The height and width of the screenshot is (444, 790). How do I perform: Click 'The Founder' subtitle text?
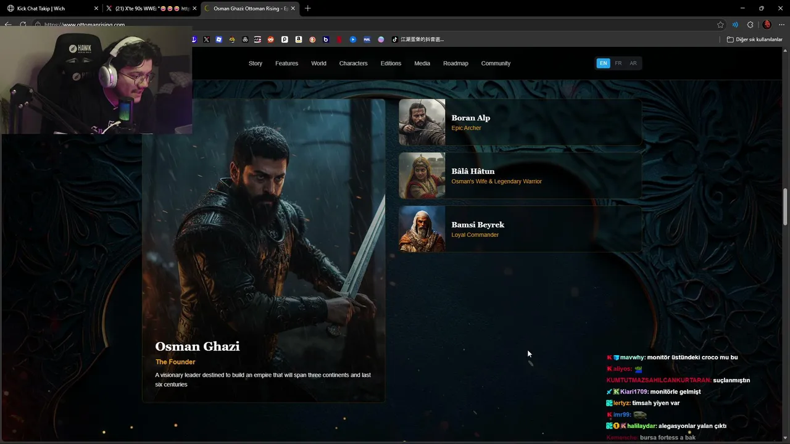tap(175, 362)
